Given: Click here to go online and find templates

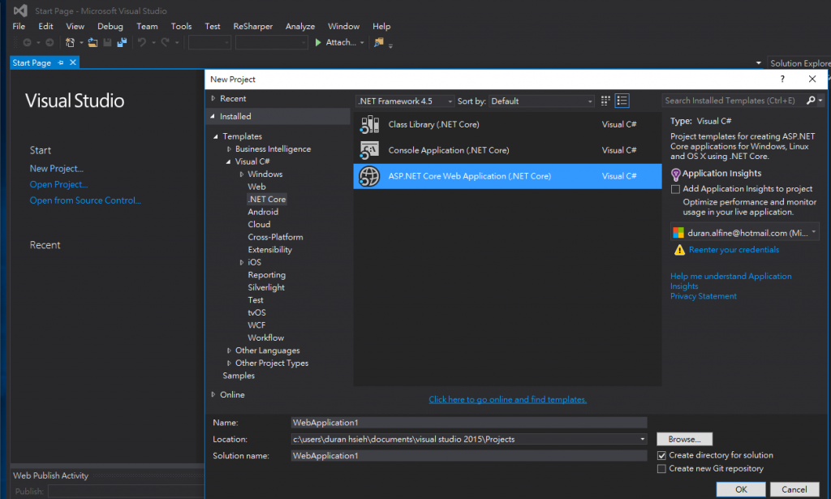Looking at the screenshot, I should [x=507, y=400].
